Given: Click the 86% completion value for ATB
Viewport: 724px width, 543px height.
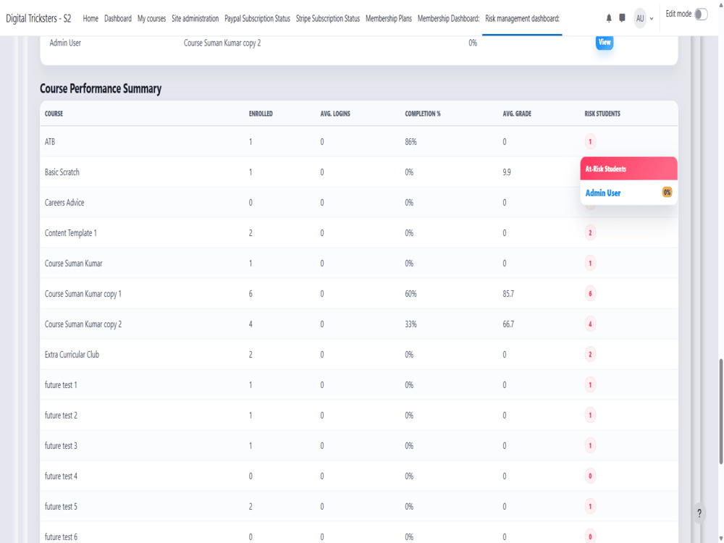Looking at the screenshot, I should [x=411, y=142].
